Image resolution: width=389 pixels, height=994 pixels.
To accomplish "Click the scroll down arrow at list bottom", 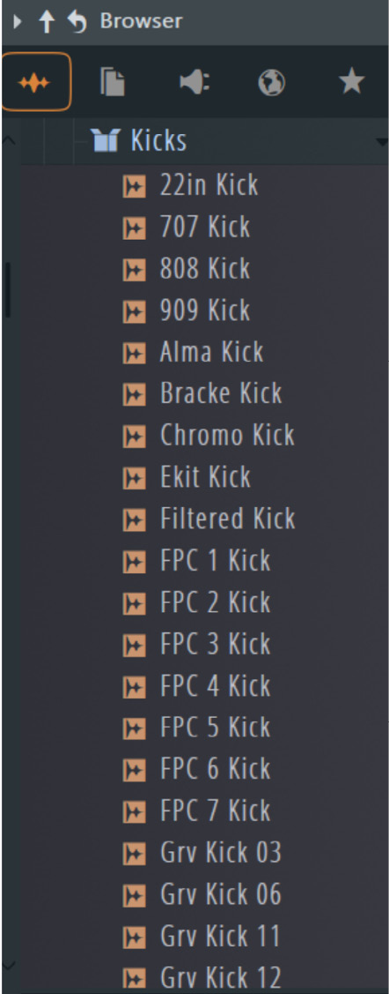I will click(x=9, y=965).
